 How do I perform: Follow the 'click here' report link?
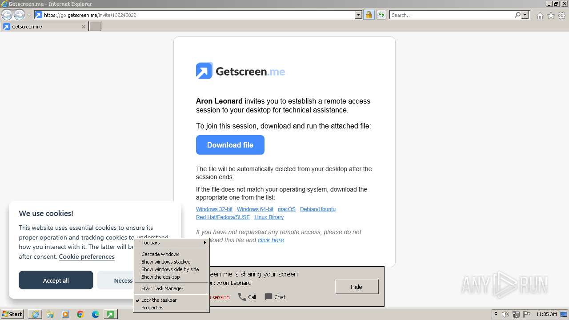coord(271,240)
